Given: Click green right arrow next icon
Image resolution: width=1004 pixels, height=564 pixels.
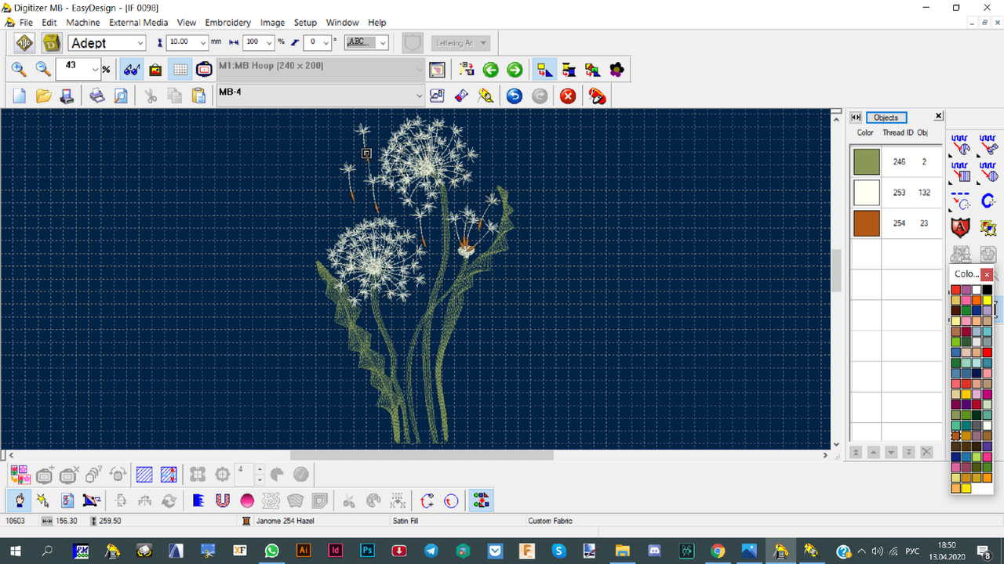Looking at the screenshot, I should click(x=515, y=70).
